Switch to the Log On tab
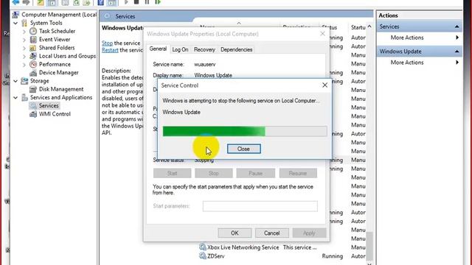This screenshot has width=472, height=265. coord(180,49)
